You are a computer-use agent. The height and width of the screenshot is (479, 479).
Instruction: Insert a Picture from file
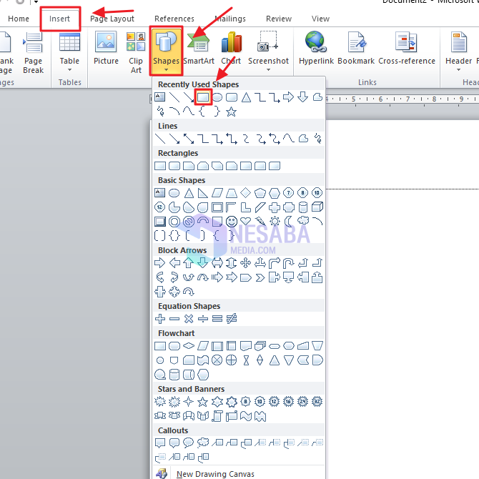(106, 49)
